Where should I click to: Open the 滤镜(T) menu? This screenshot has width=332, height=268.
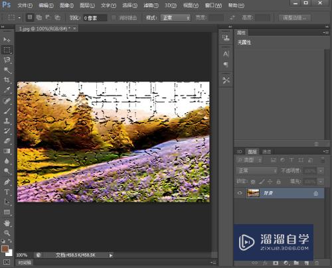[151, 5]
